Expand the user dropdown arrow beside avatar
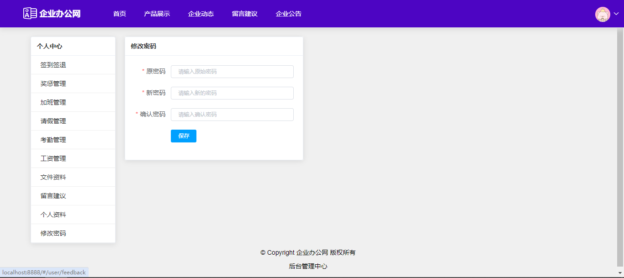The height and width of the screenshot is (278, 624). click(x=616, y=14)
